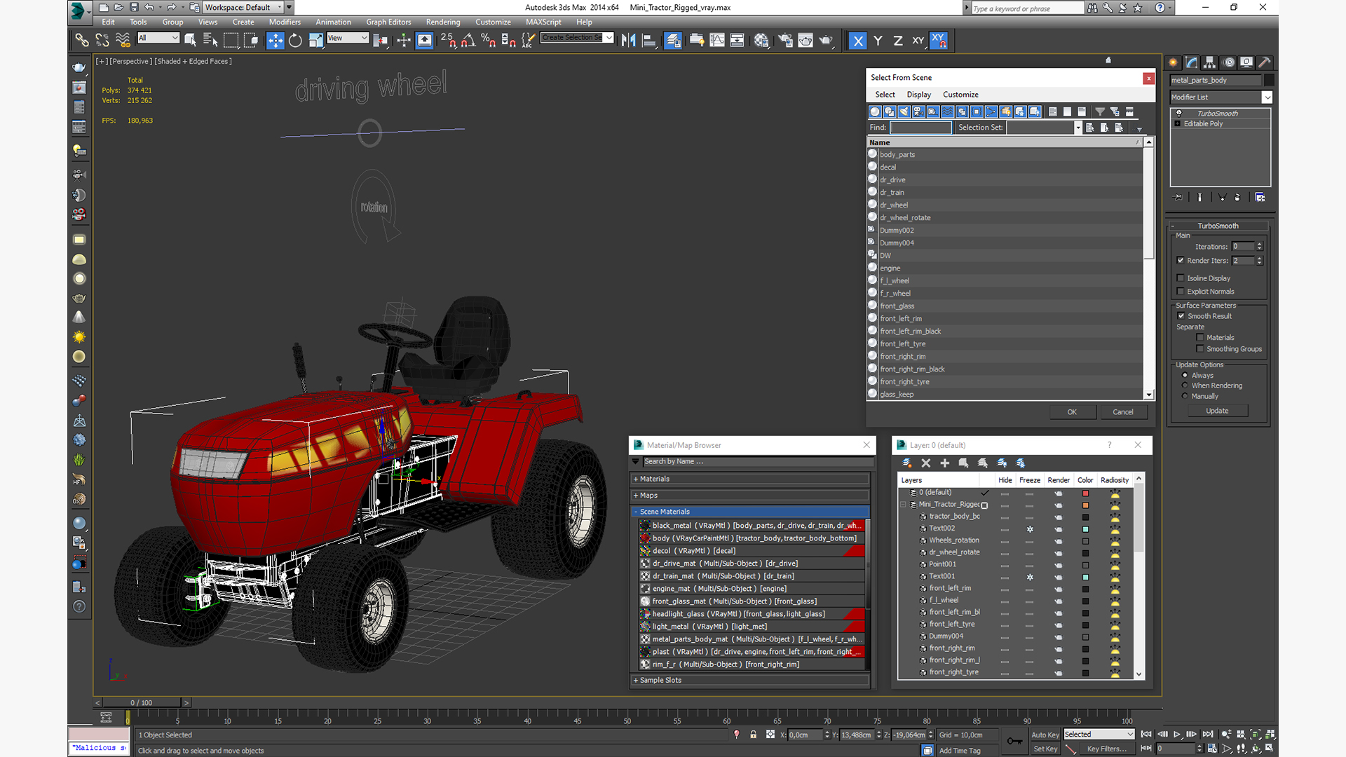Click Play Animation button
This screenshot has height=757, width=1346.
(1177, 735)
